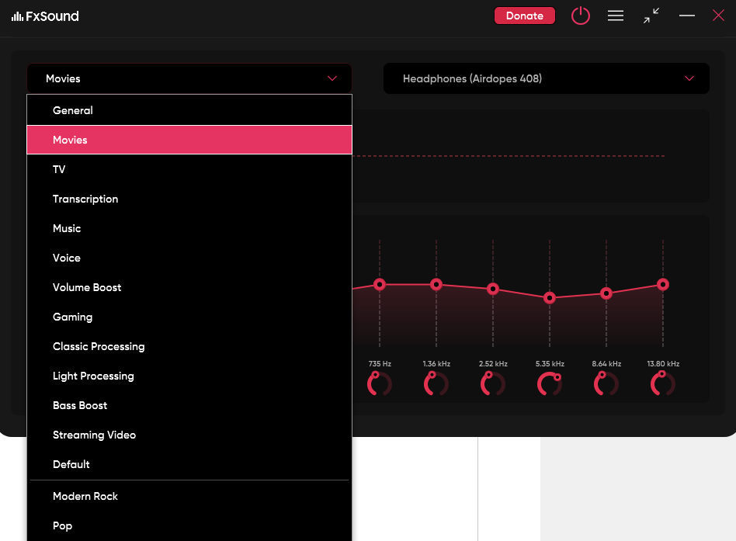This screenshot has height=541, width=736.
Task: Select the Gaming preset
Action: pos(189,317)
